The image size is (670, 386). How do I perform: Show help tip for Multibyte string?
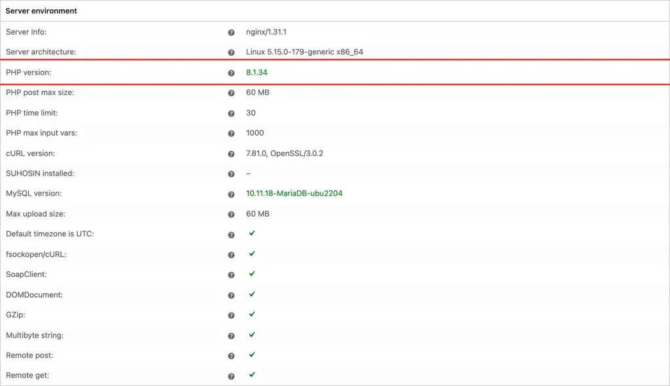231,336
